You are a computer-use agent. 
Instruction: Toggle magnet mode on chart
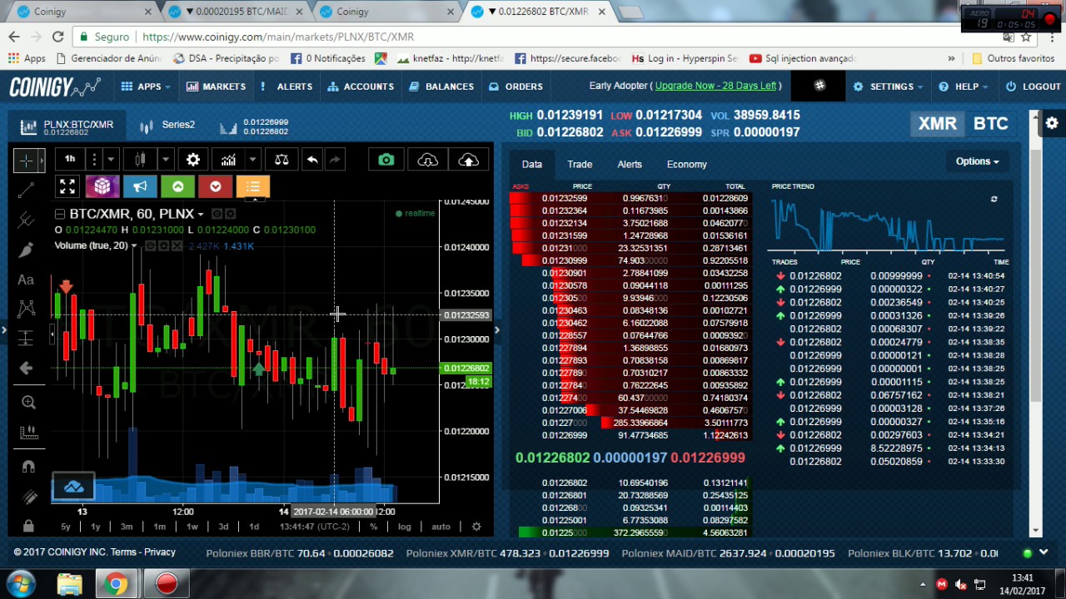pyautogui.click(x=28, y=467)
